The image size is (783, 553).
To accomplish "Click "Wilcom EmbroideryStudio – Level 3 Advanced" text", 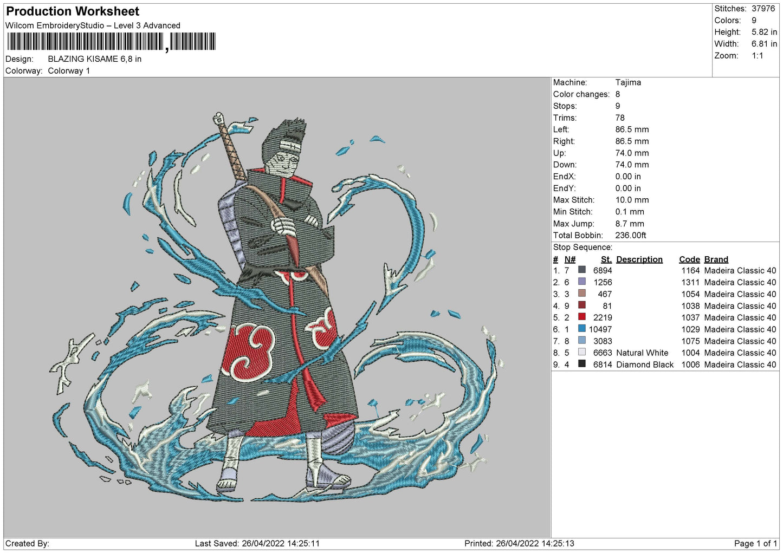I will point(93,25).
